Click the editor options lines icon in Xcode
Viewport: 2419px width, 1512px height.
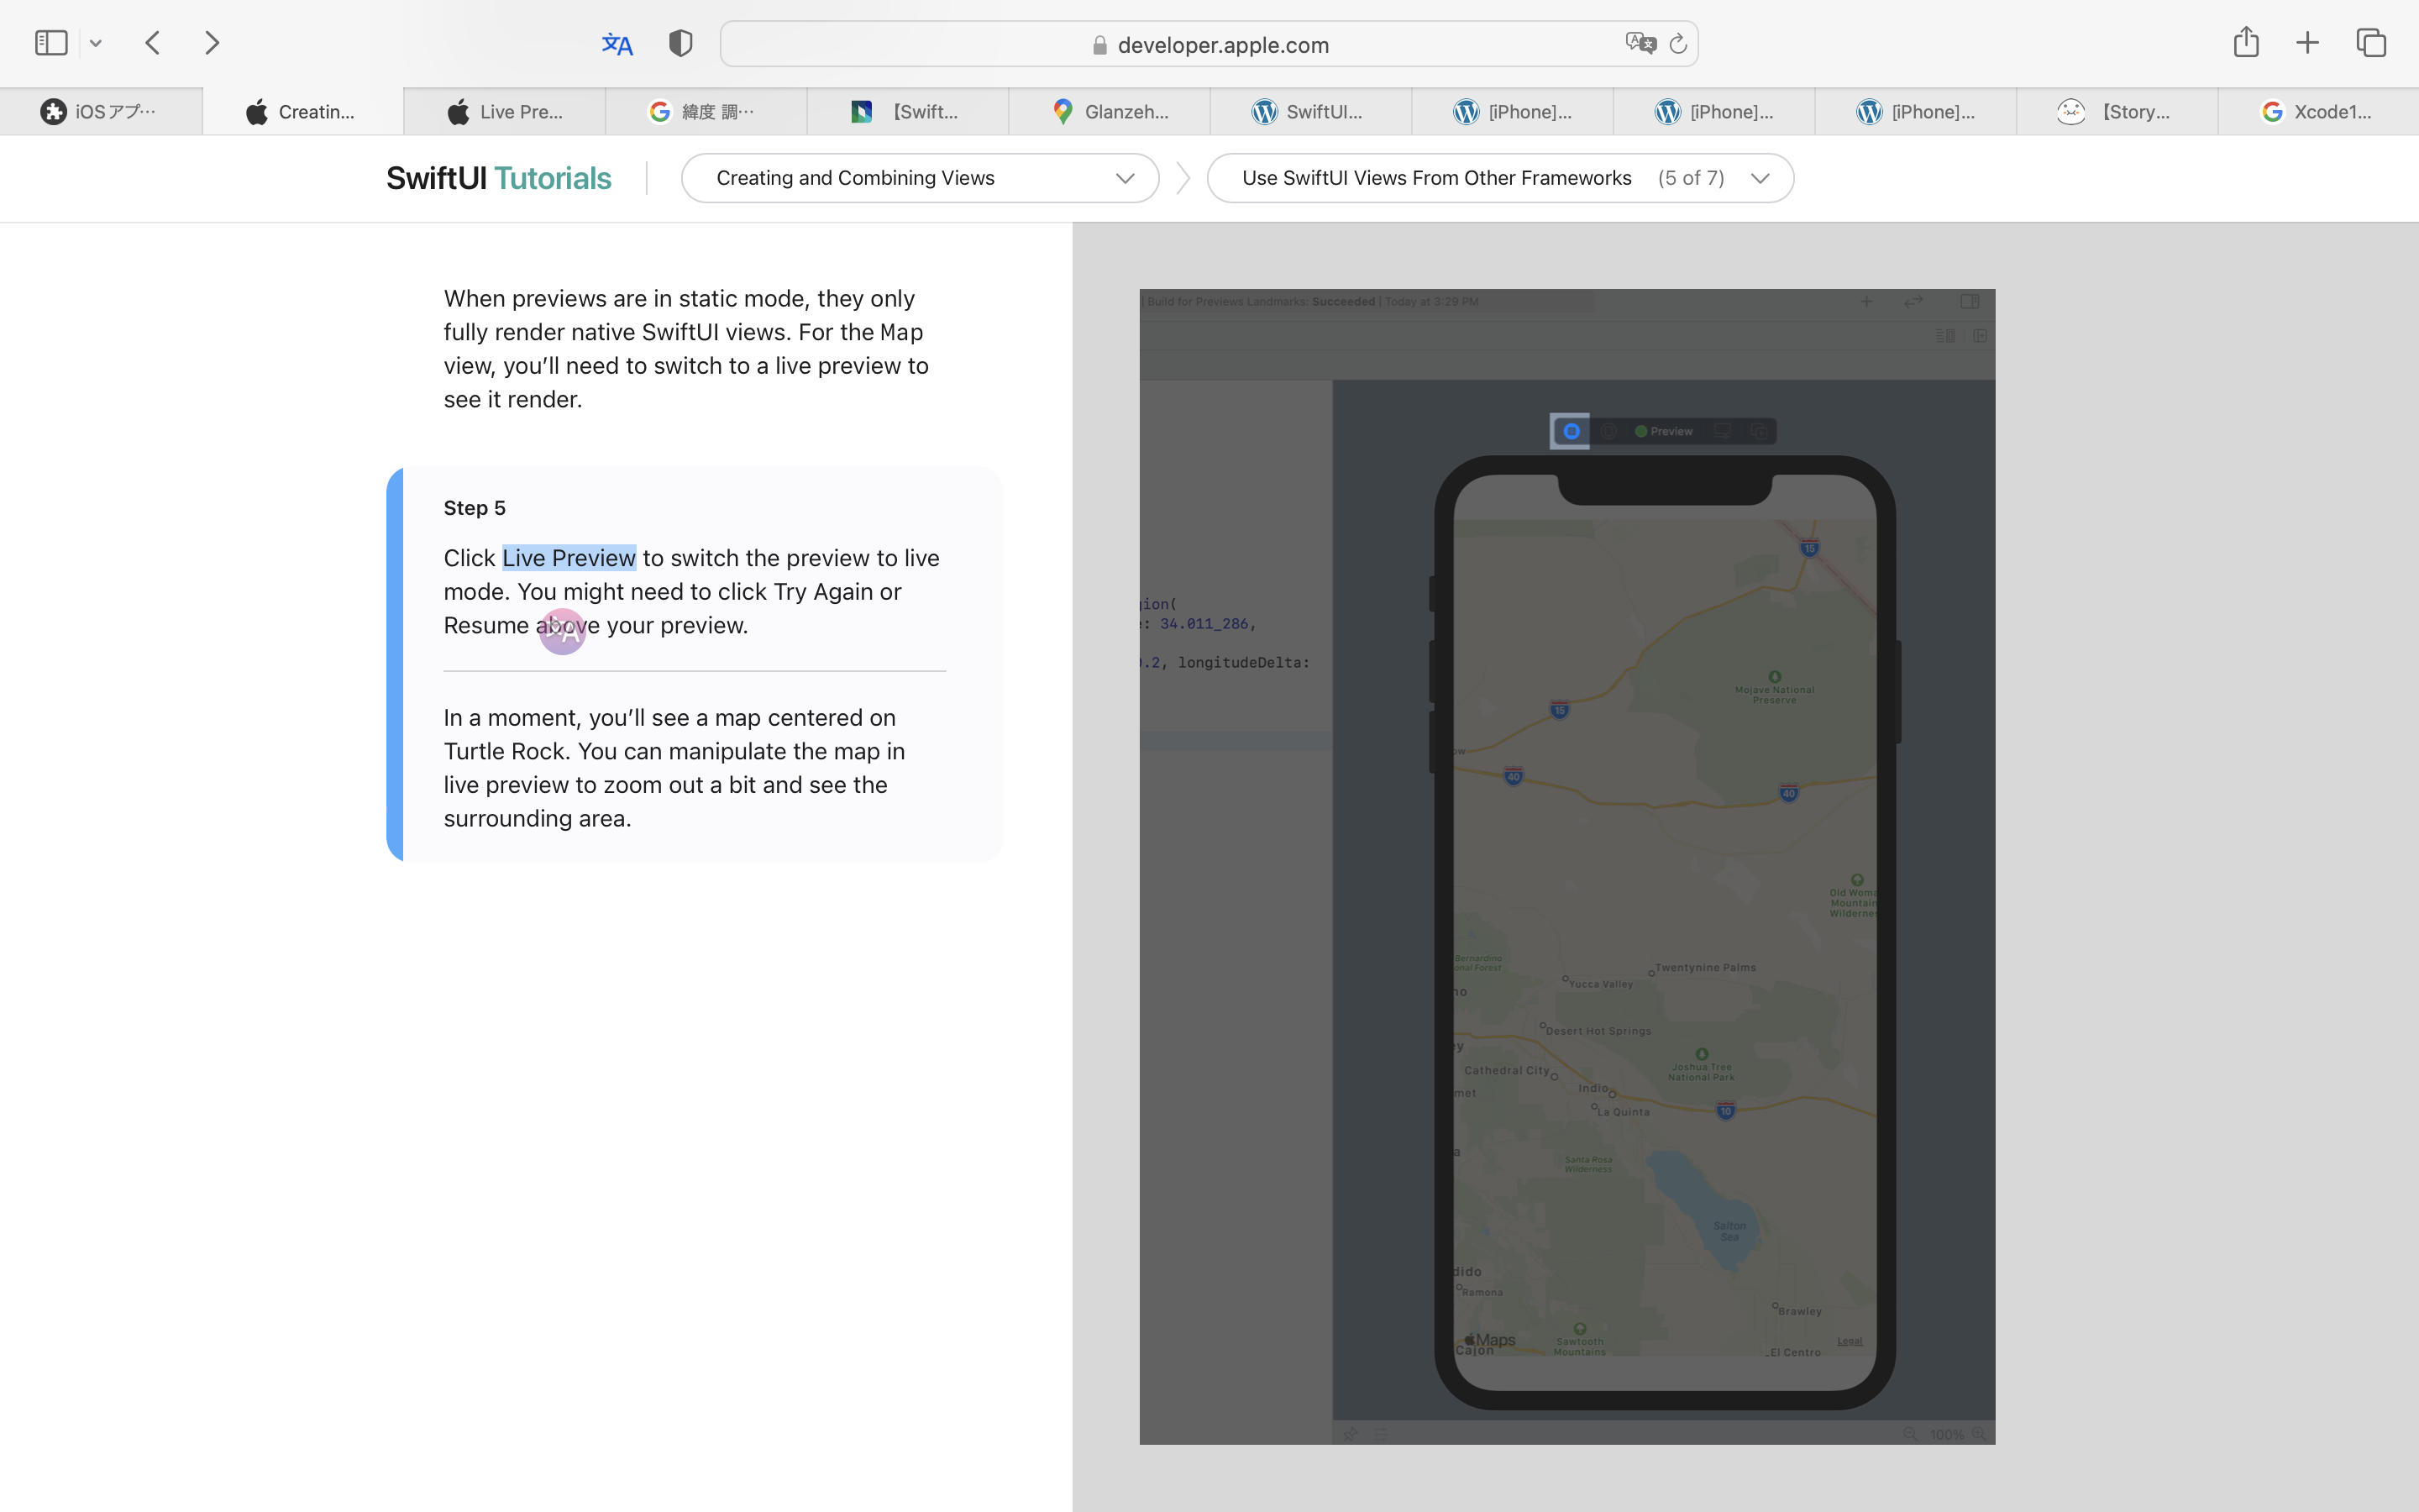tap(1945, 335)
